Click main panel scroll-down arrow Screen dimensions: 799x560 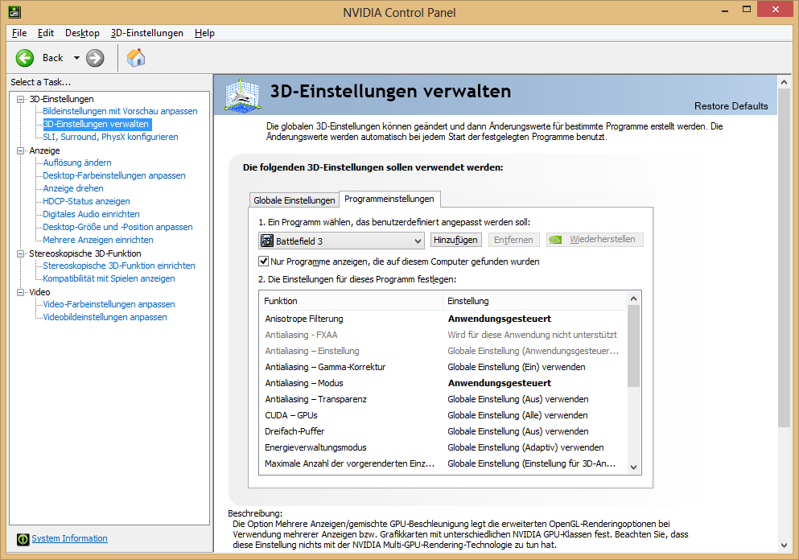(x=784, y=546)
